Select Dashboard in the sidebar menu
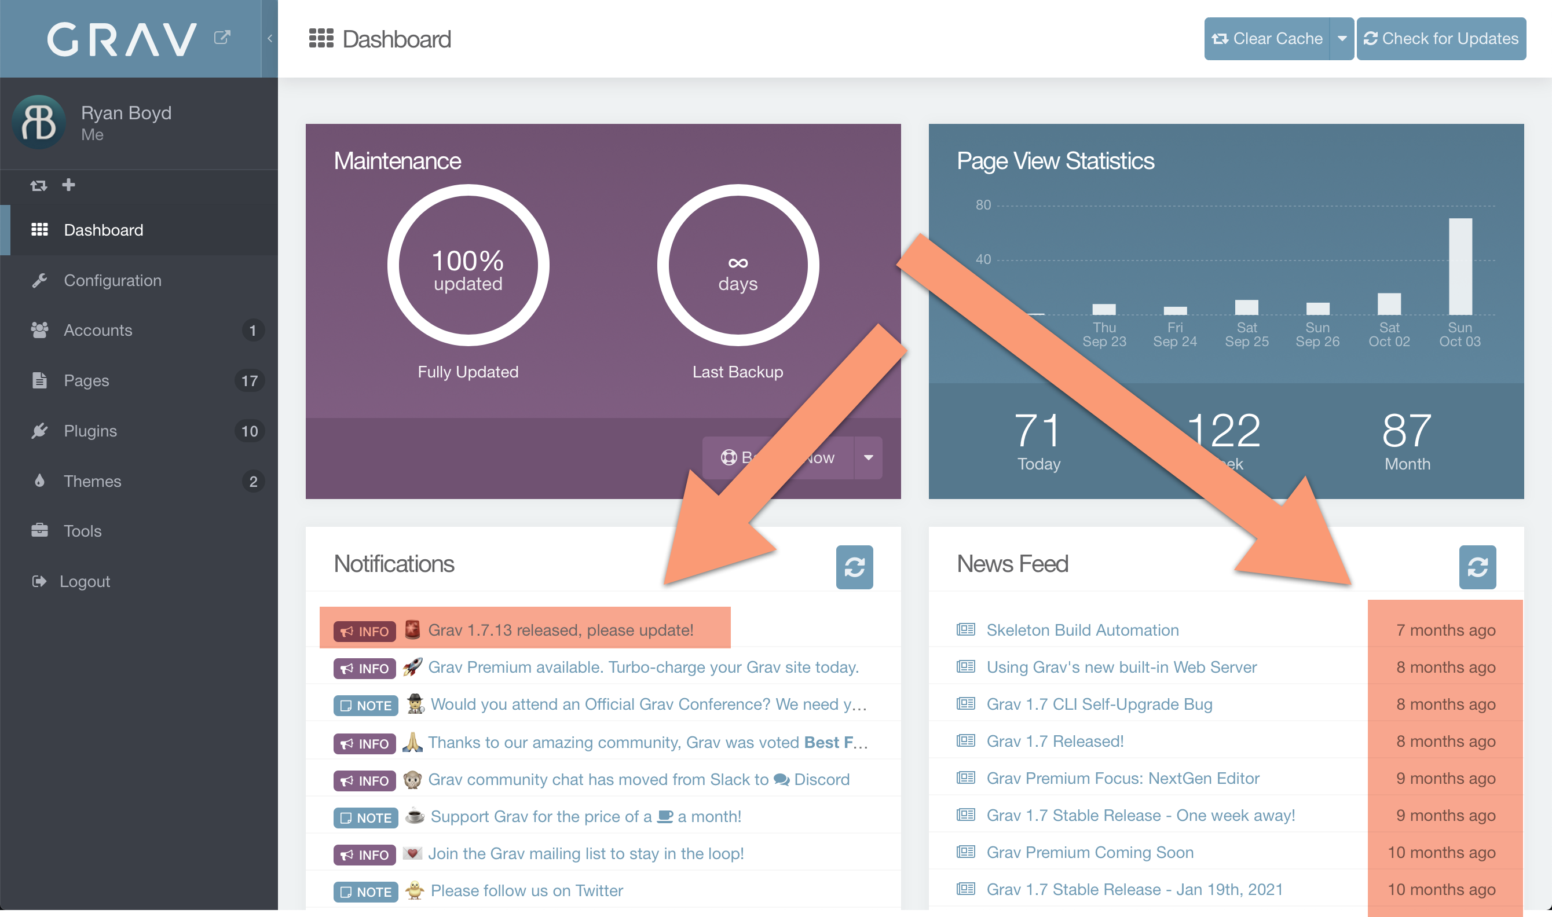 [x=139, y=230]
